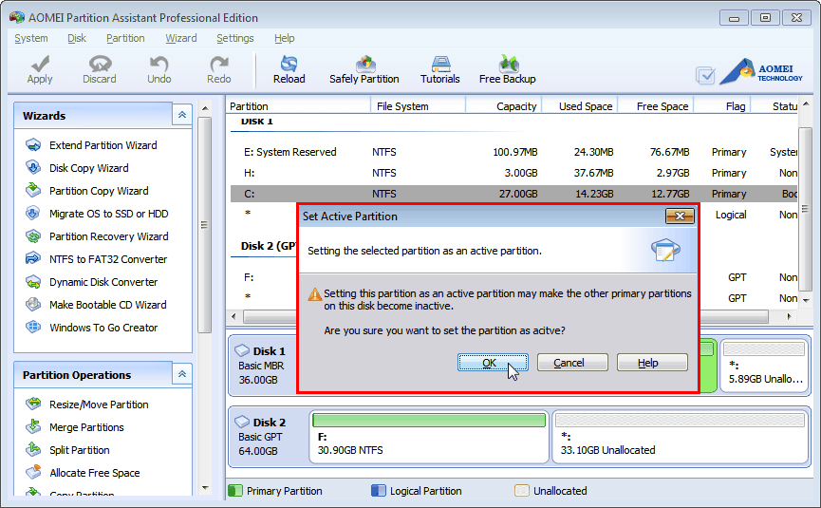Sort by the Capacity column header
821x508 pixels.
pos(503,106)
